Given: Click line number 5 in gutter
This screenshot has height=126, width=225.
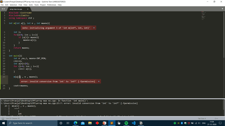Looking at the screenshot, I should tap(5, 23).
